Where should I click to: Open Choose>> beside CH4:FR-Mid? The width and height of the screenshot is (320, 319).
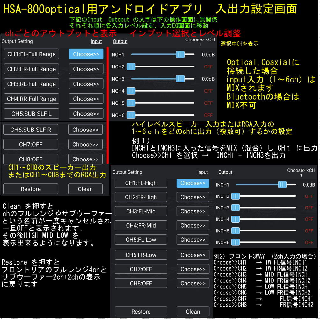click(x=193, y=225)
